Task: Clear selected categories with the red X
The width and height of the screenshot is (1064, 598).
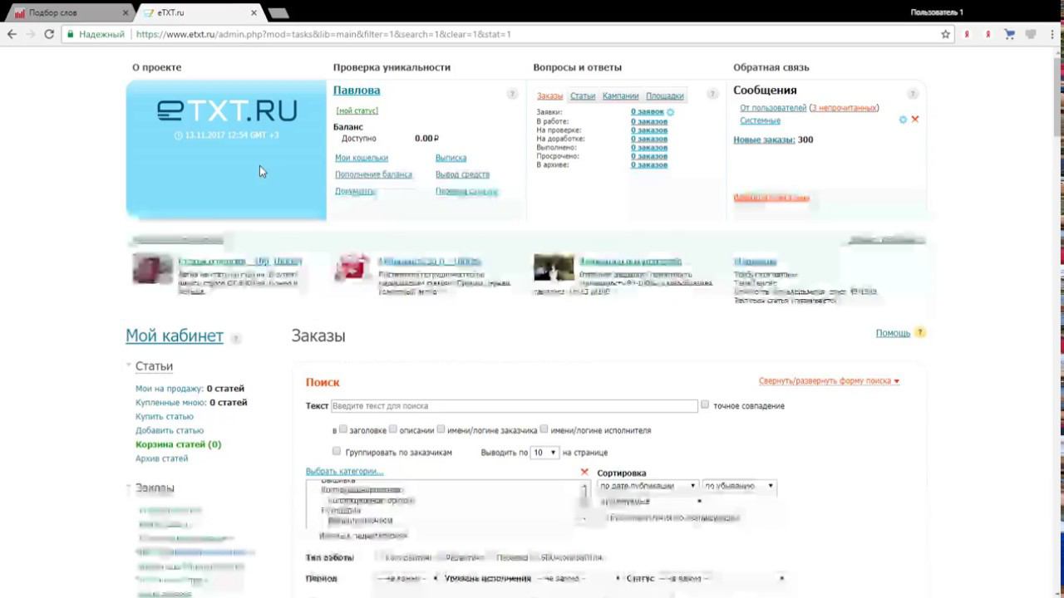Action: click(584, 472)
